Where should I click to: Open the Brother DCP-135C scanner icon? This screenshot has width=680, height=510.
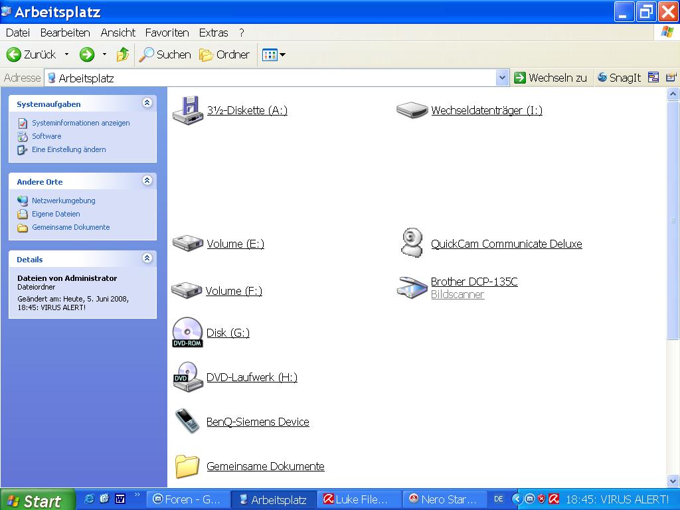coord(412,288)
